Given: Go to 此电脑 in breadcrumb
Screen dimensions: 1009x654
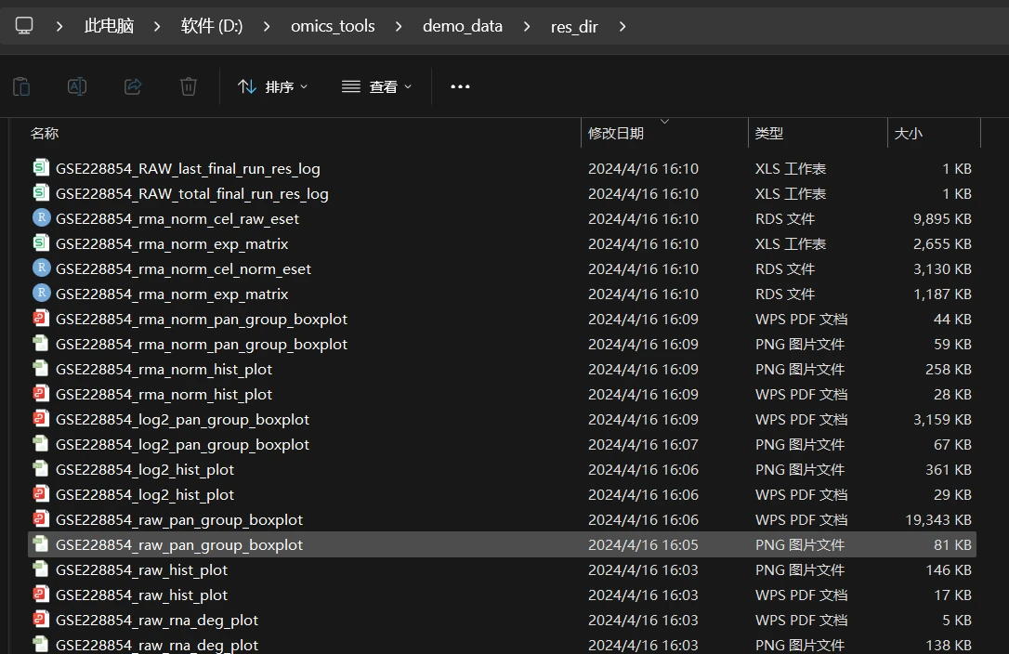Looking at the screenshot, I should 109,26.
